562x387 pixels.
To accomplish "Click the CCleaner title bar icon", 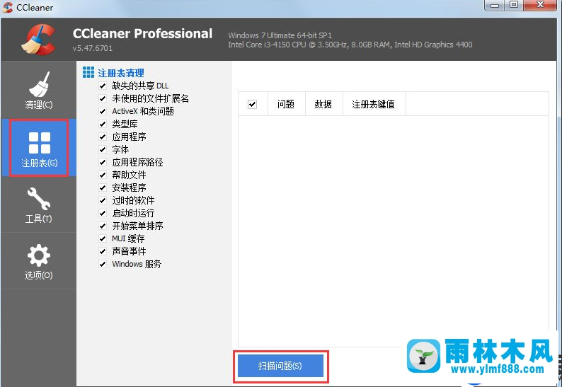I will click(x=8, y=7).
